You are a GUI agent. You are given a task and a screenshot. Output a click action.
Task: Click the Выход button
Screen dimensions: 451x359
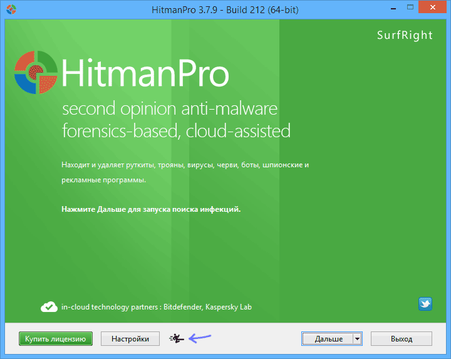tap(402, 338)
